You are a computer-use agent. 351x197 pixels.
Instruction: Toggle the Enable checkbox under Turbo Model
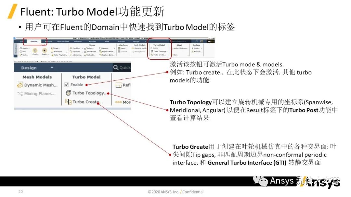(x=67, y=85)
